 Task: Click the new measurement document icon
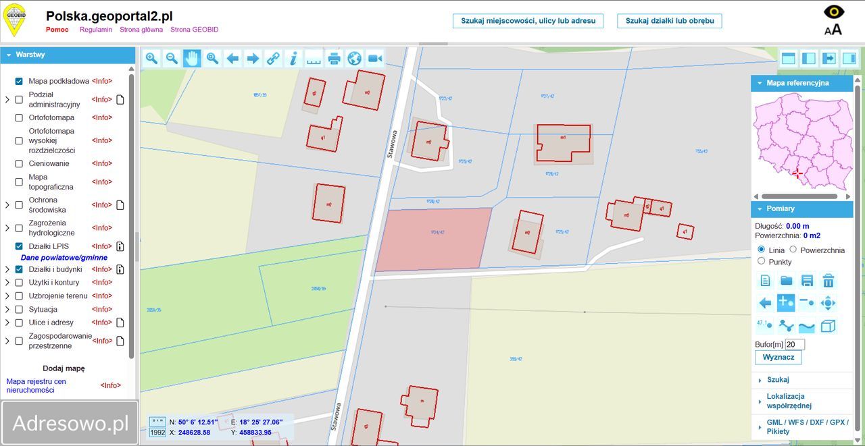click(765, 281)
